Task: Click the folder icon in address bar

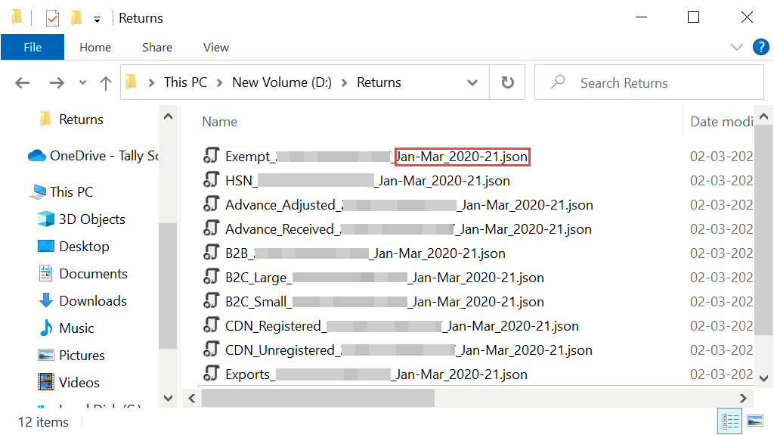Action: [x=131, y=82]
